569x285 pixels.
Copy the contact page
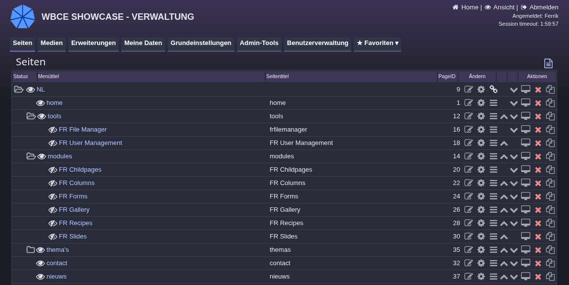[x=550, y=263]
